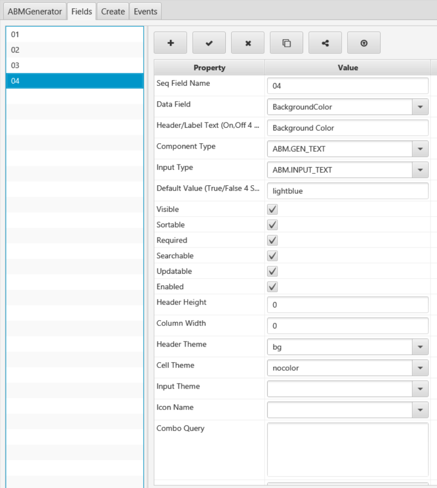This screenshot has height=488, width=437.
Task: Switch to the Events tab
Action: pyautogui.click(x=145, y=11)
